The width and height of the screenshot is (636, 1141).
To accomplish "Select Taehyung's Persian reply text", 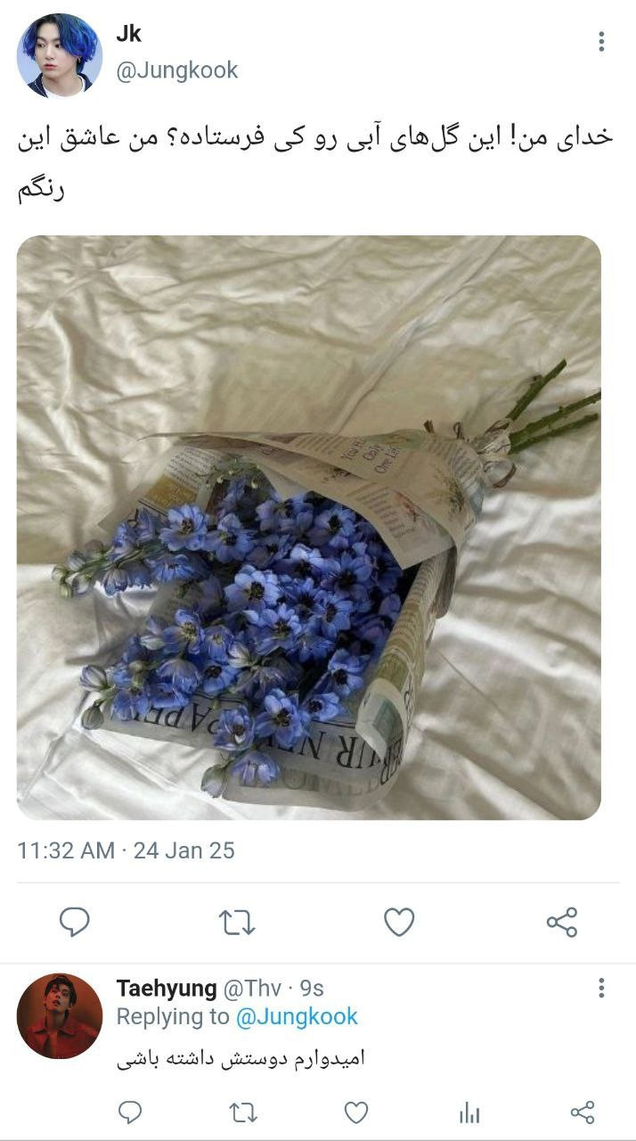I will tap(241, 1058).
